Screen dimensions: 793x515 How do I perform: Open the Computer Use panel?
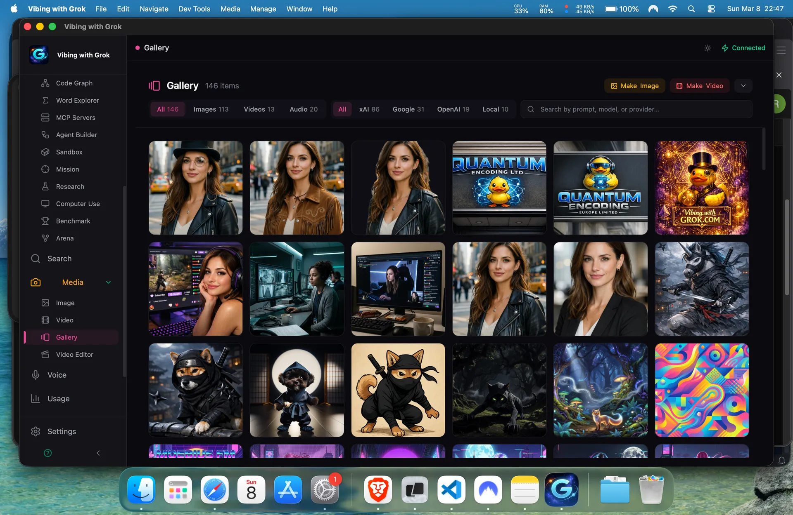[x=78, y=204]
